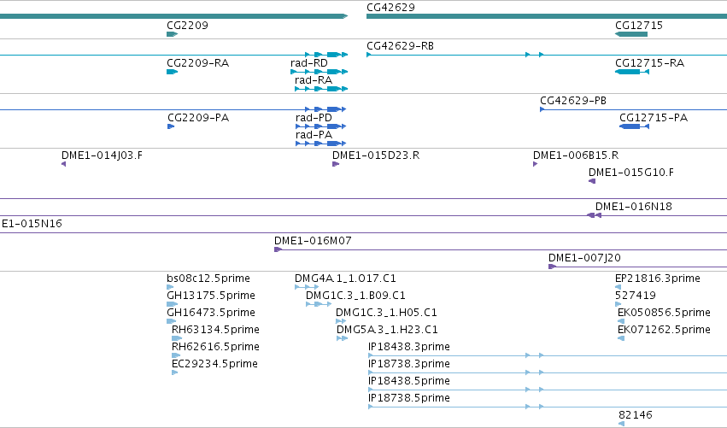Click the DME1-015G10.F marker glyph
727x428 pixels.
tap(592, 181)
